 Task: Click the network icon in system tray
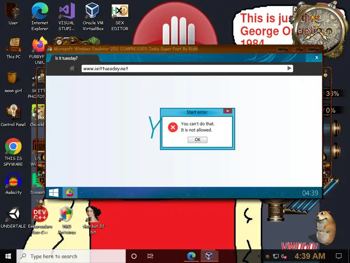click(x=276, y=256)
